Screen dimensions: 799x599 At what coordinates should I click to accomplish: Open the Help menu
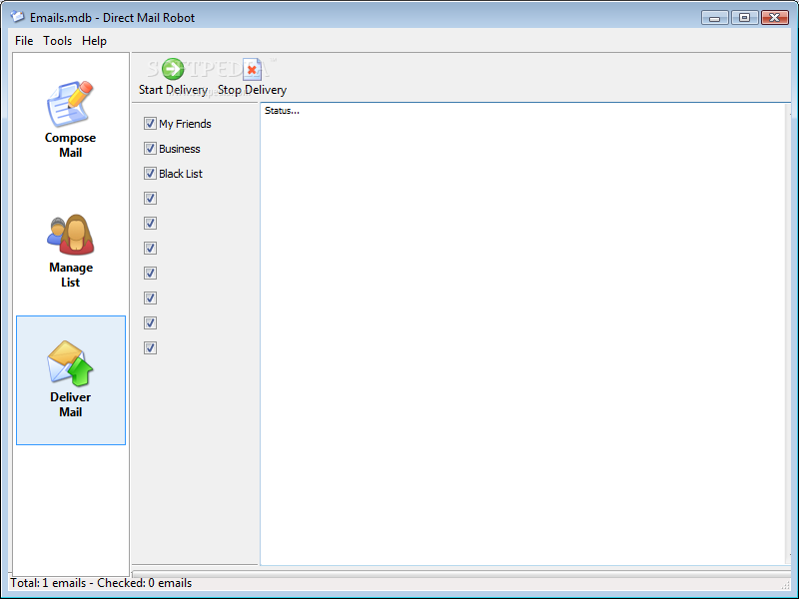point(94,41)
